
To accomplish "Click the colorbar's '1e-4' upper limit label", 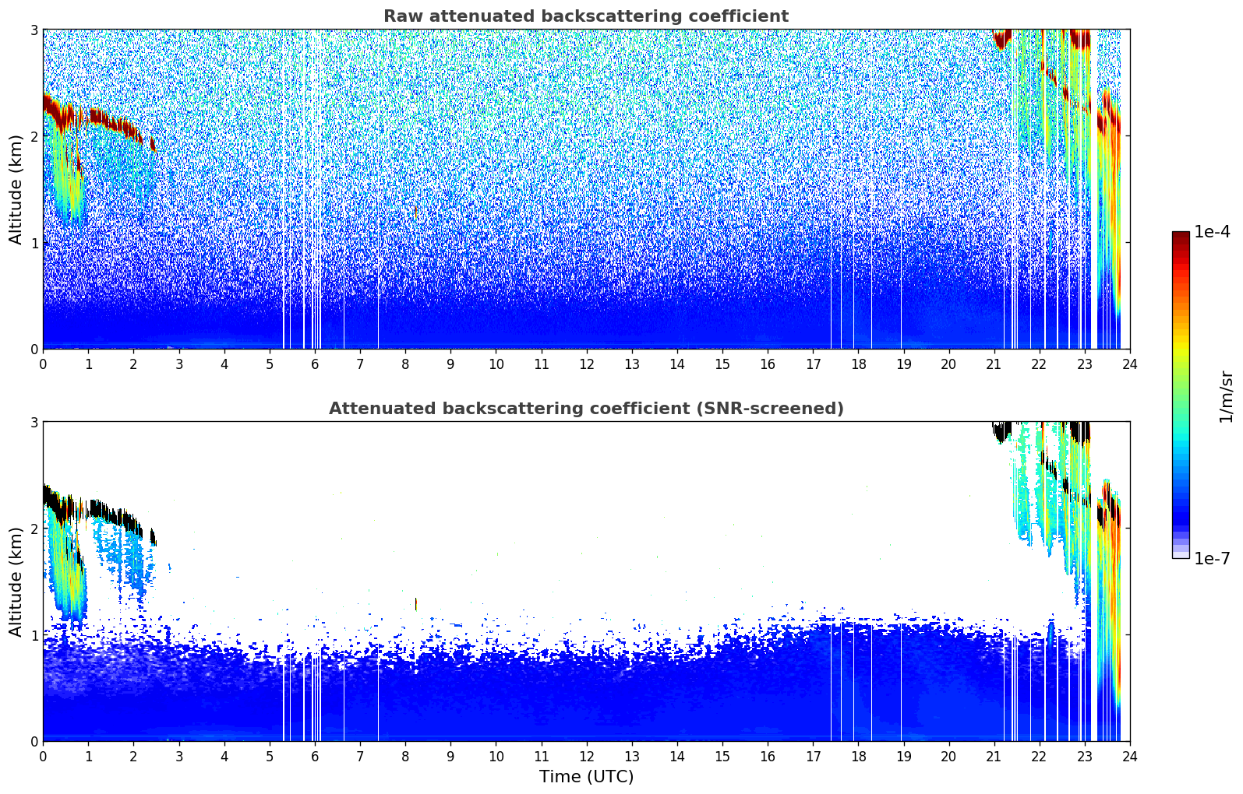I will pos(1212,232).
